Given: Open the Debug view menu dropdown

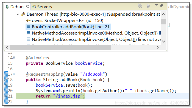Looking at the screenshot, I should (x=156, y=5).
